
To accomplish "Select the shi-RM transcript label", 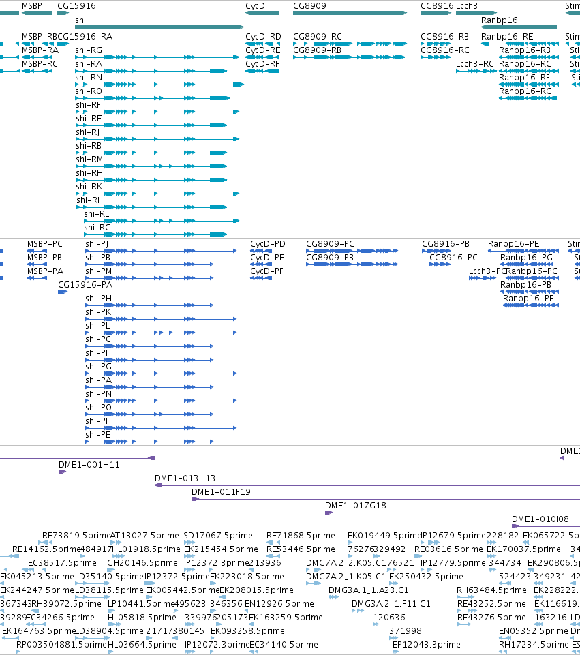I will (x=89, y=159).
